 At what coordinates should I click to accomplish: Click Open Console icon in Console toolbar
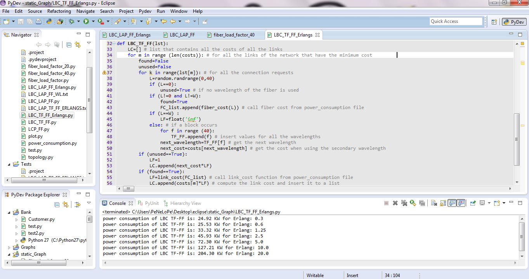pos(497,203)
